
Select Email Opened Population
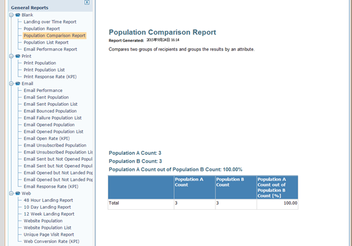coord(49,125)
